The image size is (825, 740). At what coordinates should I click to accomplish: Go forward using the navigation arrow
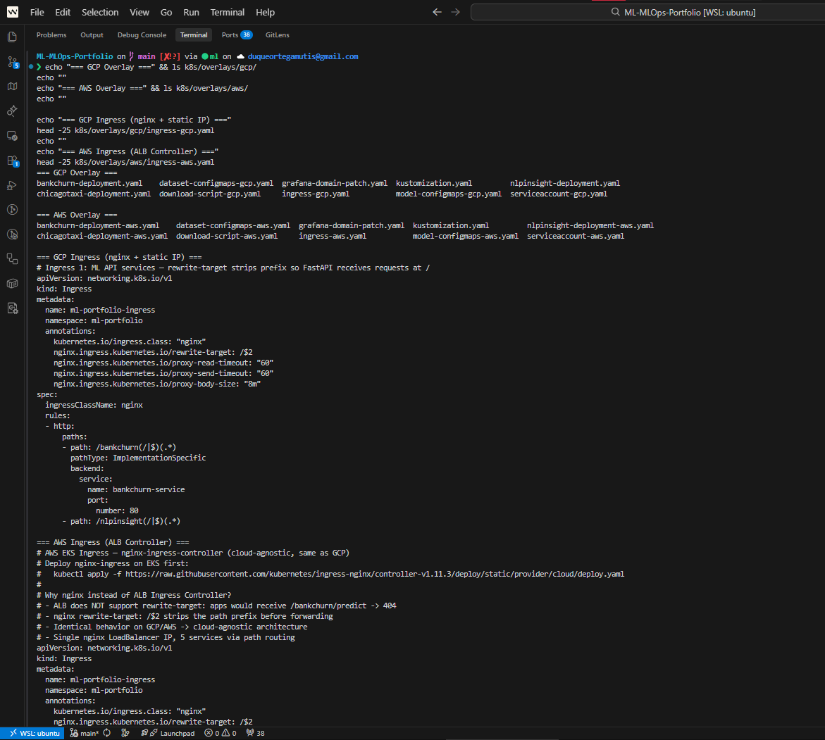pos(455,12)
